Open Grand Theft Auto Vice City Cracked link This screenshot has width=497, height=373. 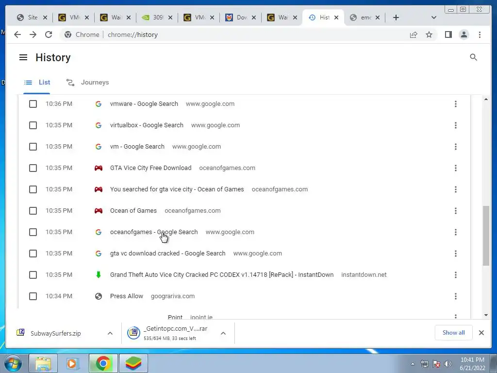(221, 275)
